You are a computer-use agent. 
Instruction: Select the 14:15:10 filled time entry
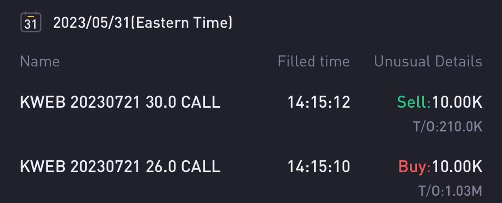pyautogui.click(x=319, y=166)
